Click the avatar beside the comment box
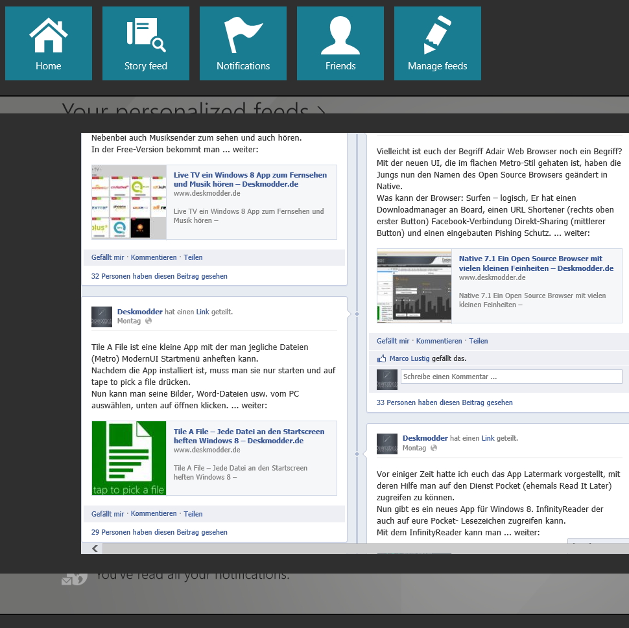This screenshot has width=629, height=628. coord(387,380)
